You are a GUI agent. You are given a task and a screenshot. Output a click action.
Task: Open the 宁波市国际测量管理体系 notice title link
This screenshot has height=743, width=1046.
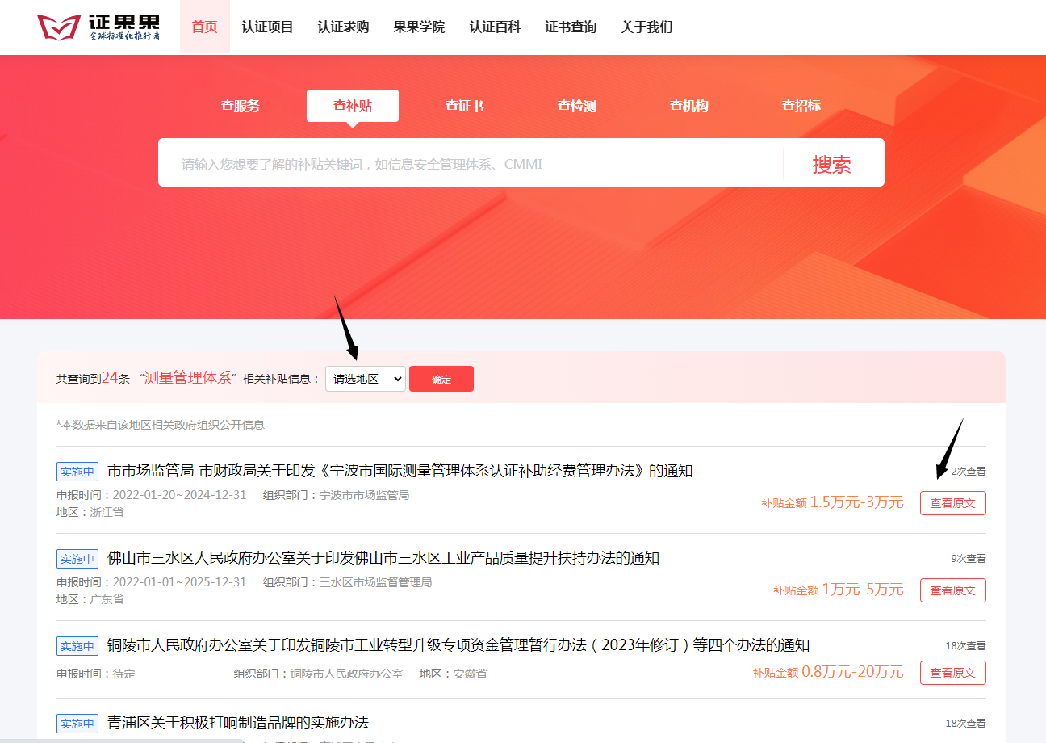[x=400, y=471]
